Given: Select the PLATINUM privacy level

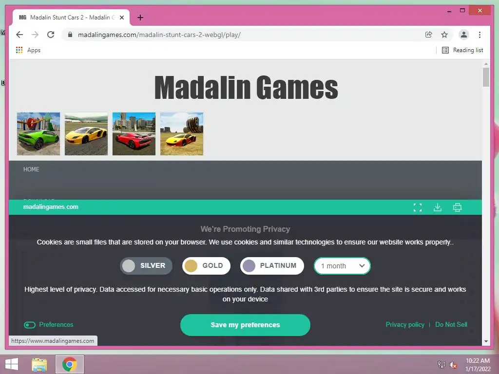Looking at the screenshot, I should click(x=272, y=266).
